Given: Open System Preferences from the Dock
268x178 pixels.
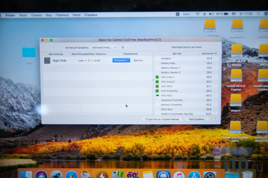Looking at the screenshot, I should [209, 175].
